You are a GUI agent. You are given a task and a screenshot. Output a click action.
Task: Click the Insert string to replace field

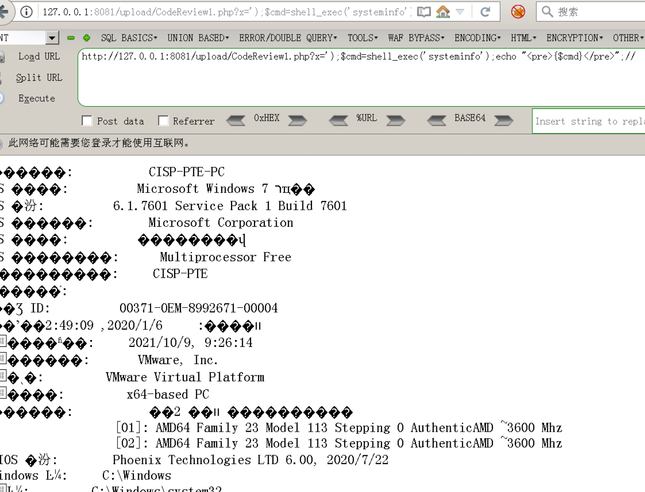pyautogui.click(x=588, y=121)
